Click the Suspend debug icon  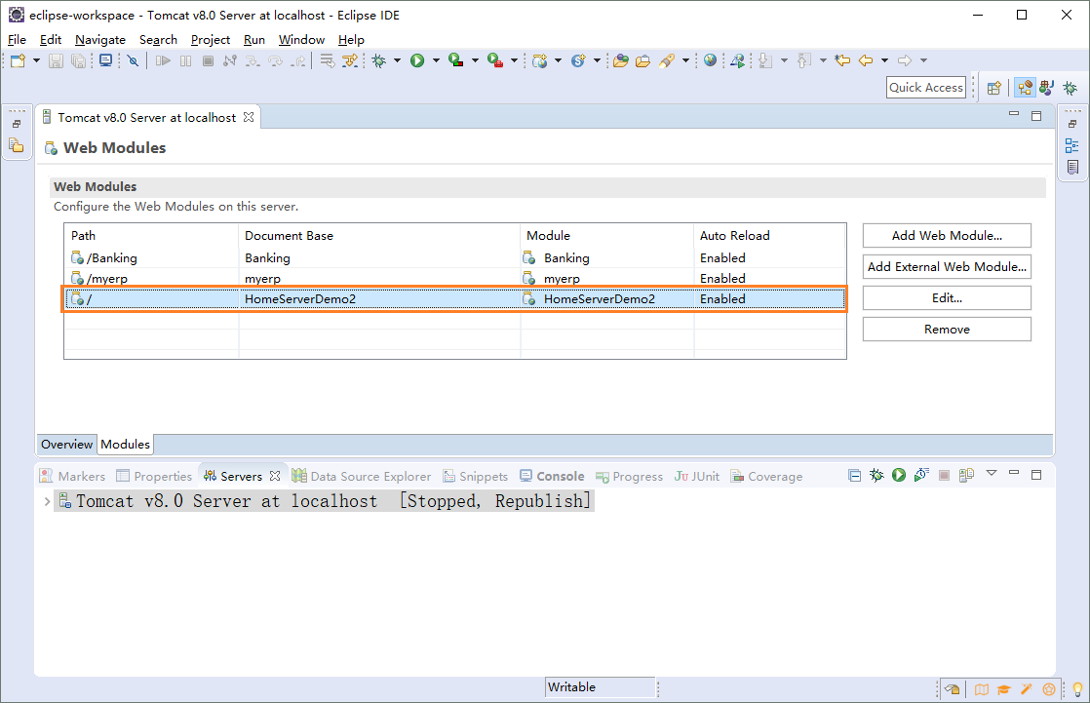click(185, 60)
